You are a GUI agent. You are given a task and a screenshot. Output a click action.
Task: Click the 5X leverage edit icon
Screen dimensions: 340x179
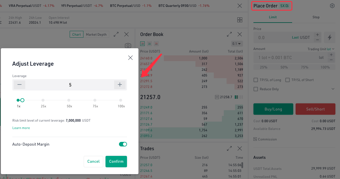287,6
